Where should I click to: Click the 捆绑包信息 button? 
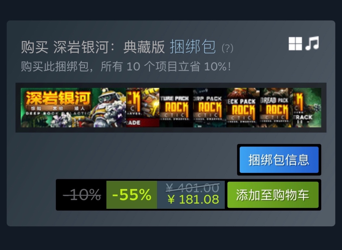click(x=279, y=160)
